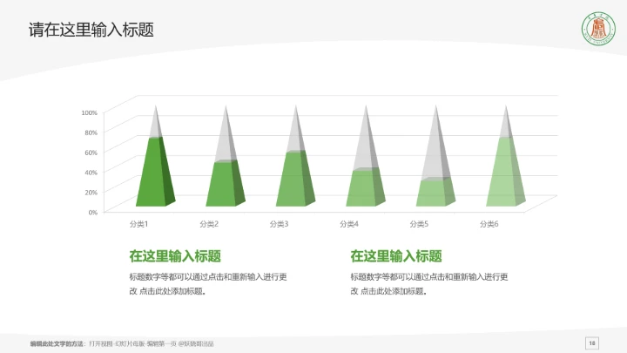This screenshot has height=353, width=627.
Task: Select the 分类1 category label
Action: 138,225
